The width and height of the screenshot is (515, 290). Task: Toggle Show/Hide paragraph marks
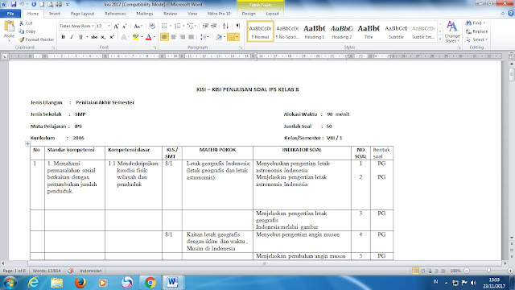point(238,26)
